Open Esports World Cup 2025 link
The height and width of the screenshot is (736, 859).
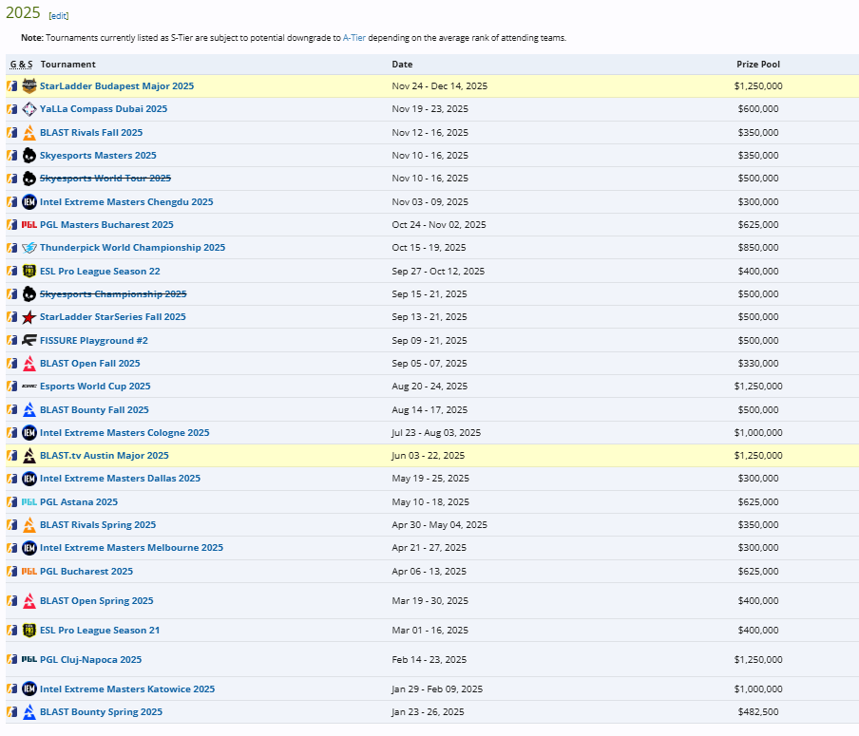(x=95, y=387)
